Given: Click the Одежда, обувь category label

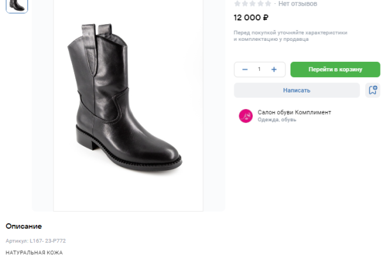Looking at the screenshot, I should (x=277, y=120).
